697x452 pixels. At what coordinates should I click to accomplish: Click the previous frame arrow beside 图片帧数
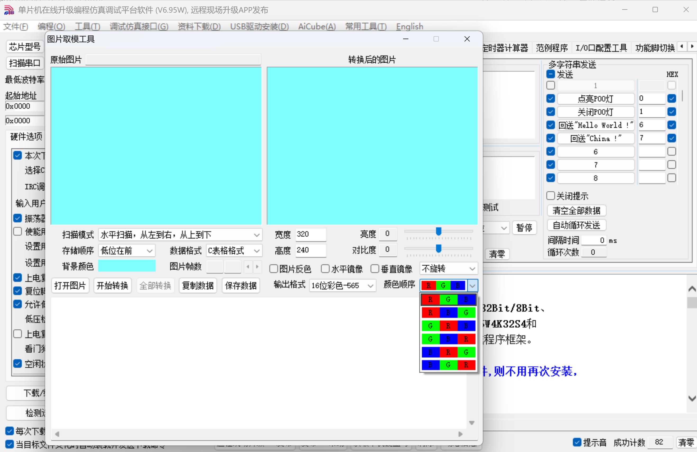coord(248,266)
